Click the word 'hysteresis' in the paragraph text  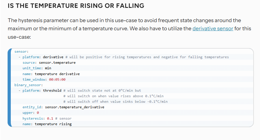tap(30, 21)
